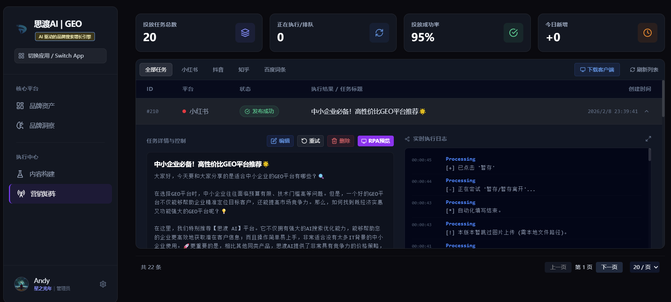Screen dimensions: 671x302
Task: Click the log entry 自动化填写结束
Action: point(474,211)
